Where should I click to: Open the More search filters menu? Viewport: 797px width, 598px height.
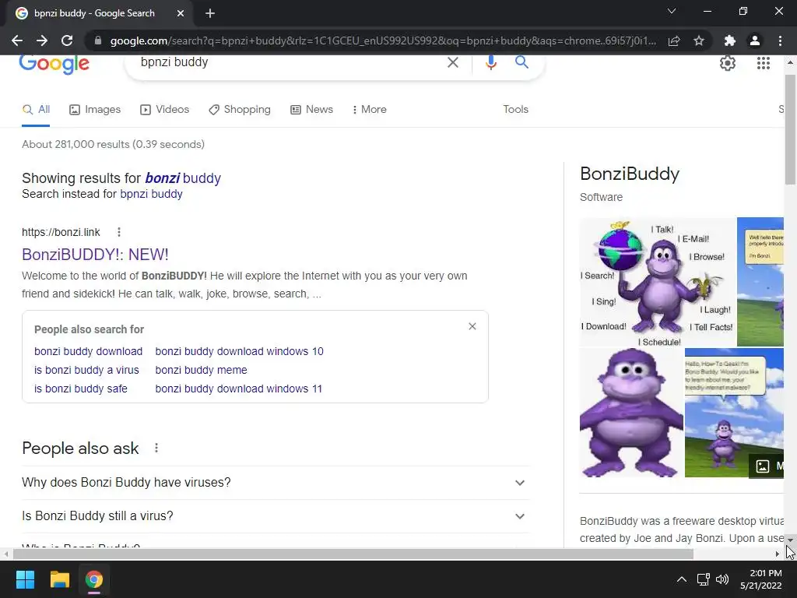click(x=370, y=109)
